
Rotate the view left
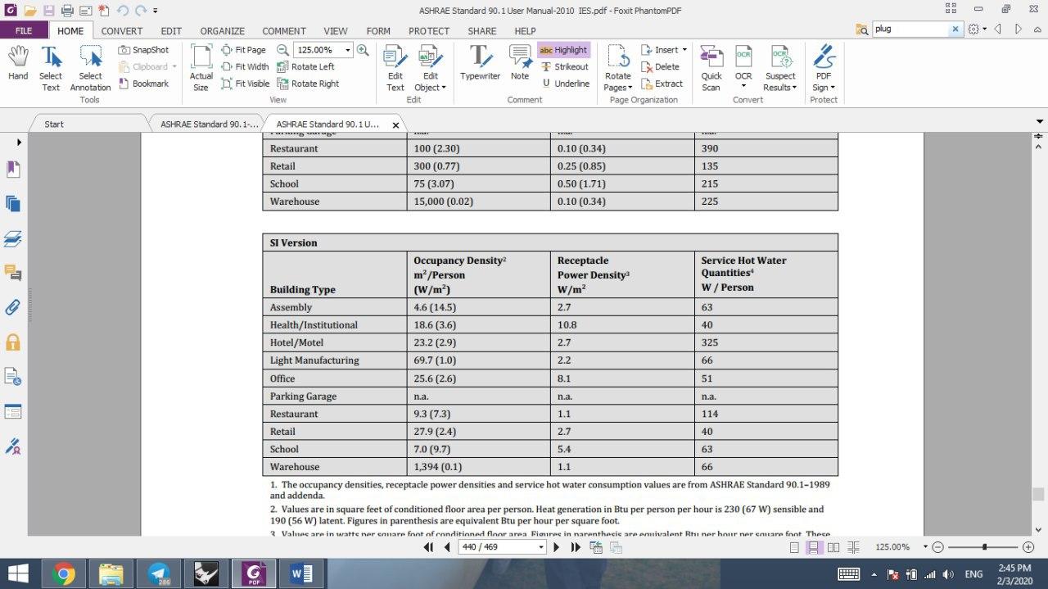click(305, 67)
